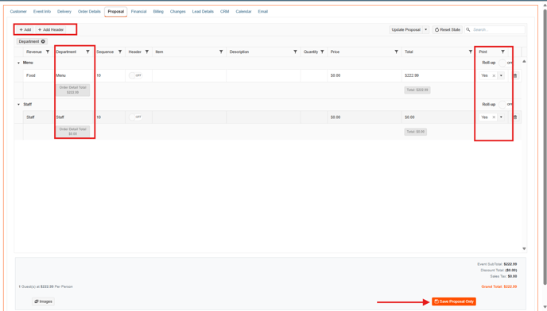Click the Add Header button
Screen dimensions: 547x311
coord(51,29)
